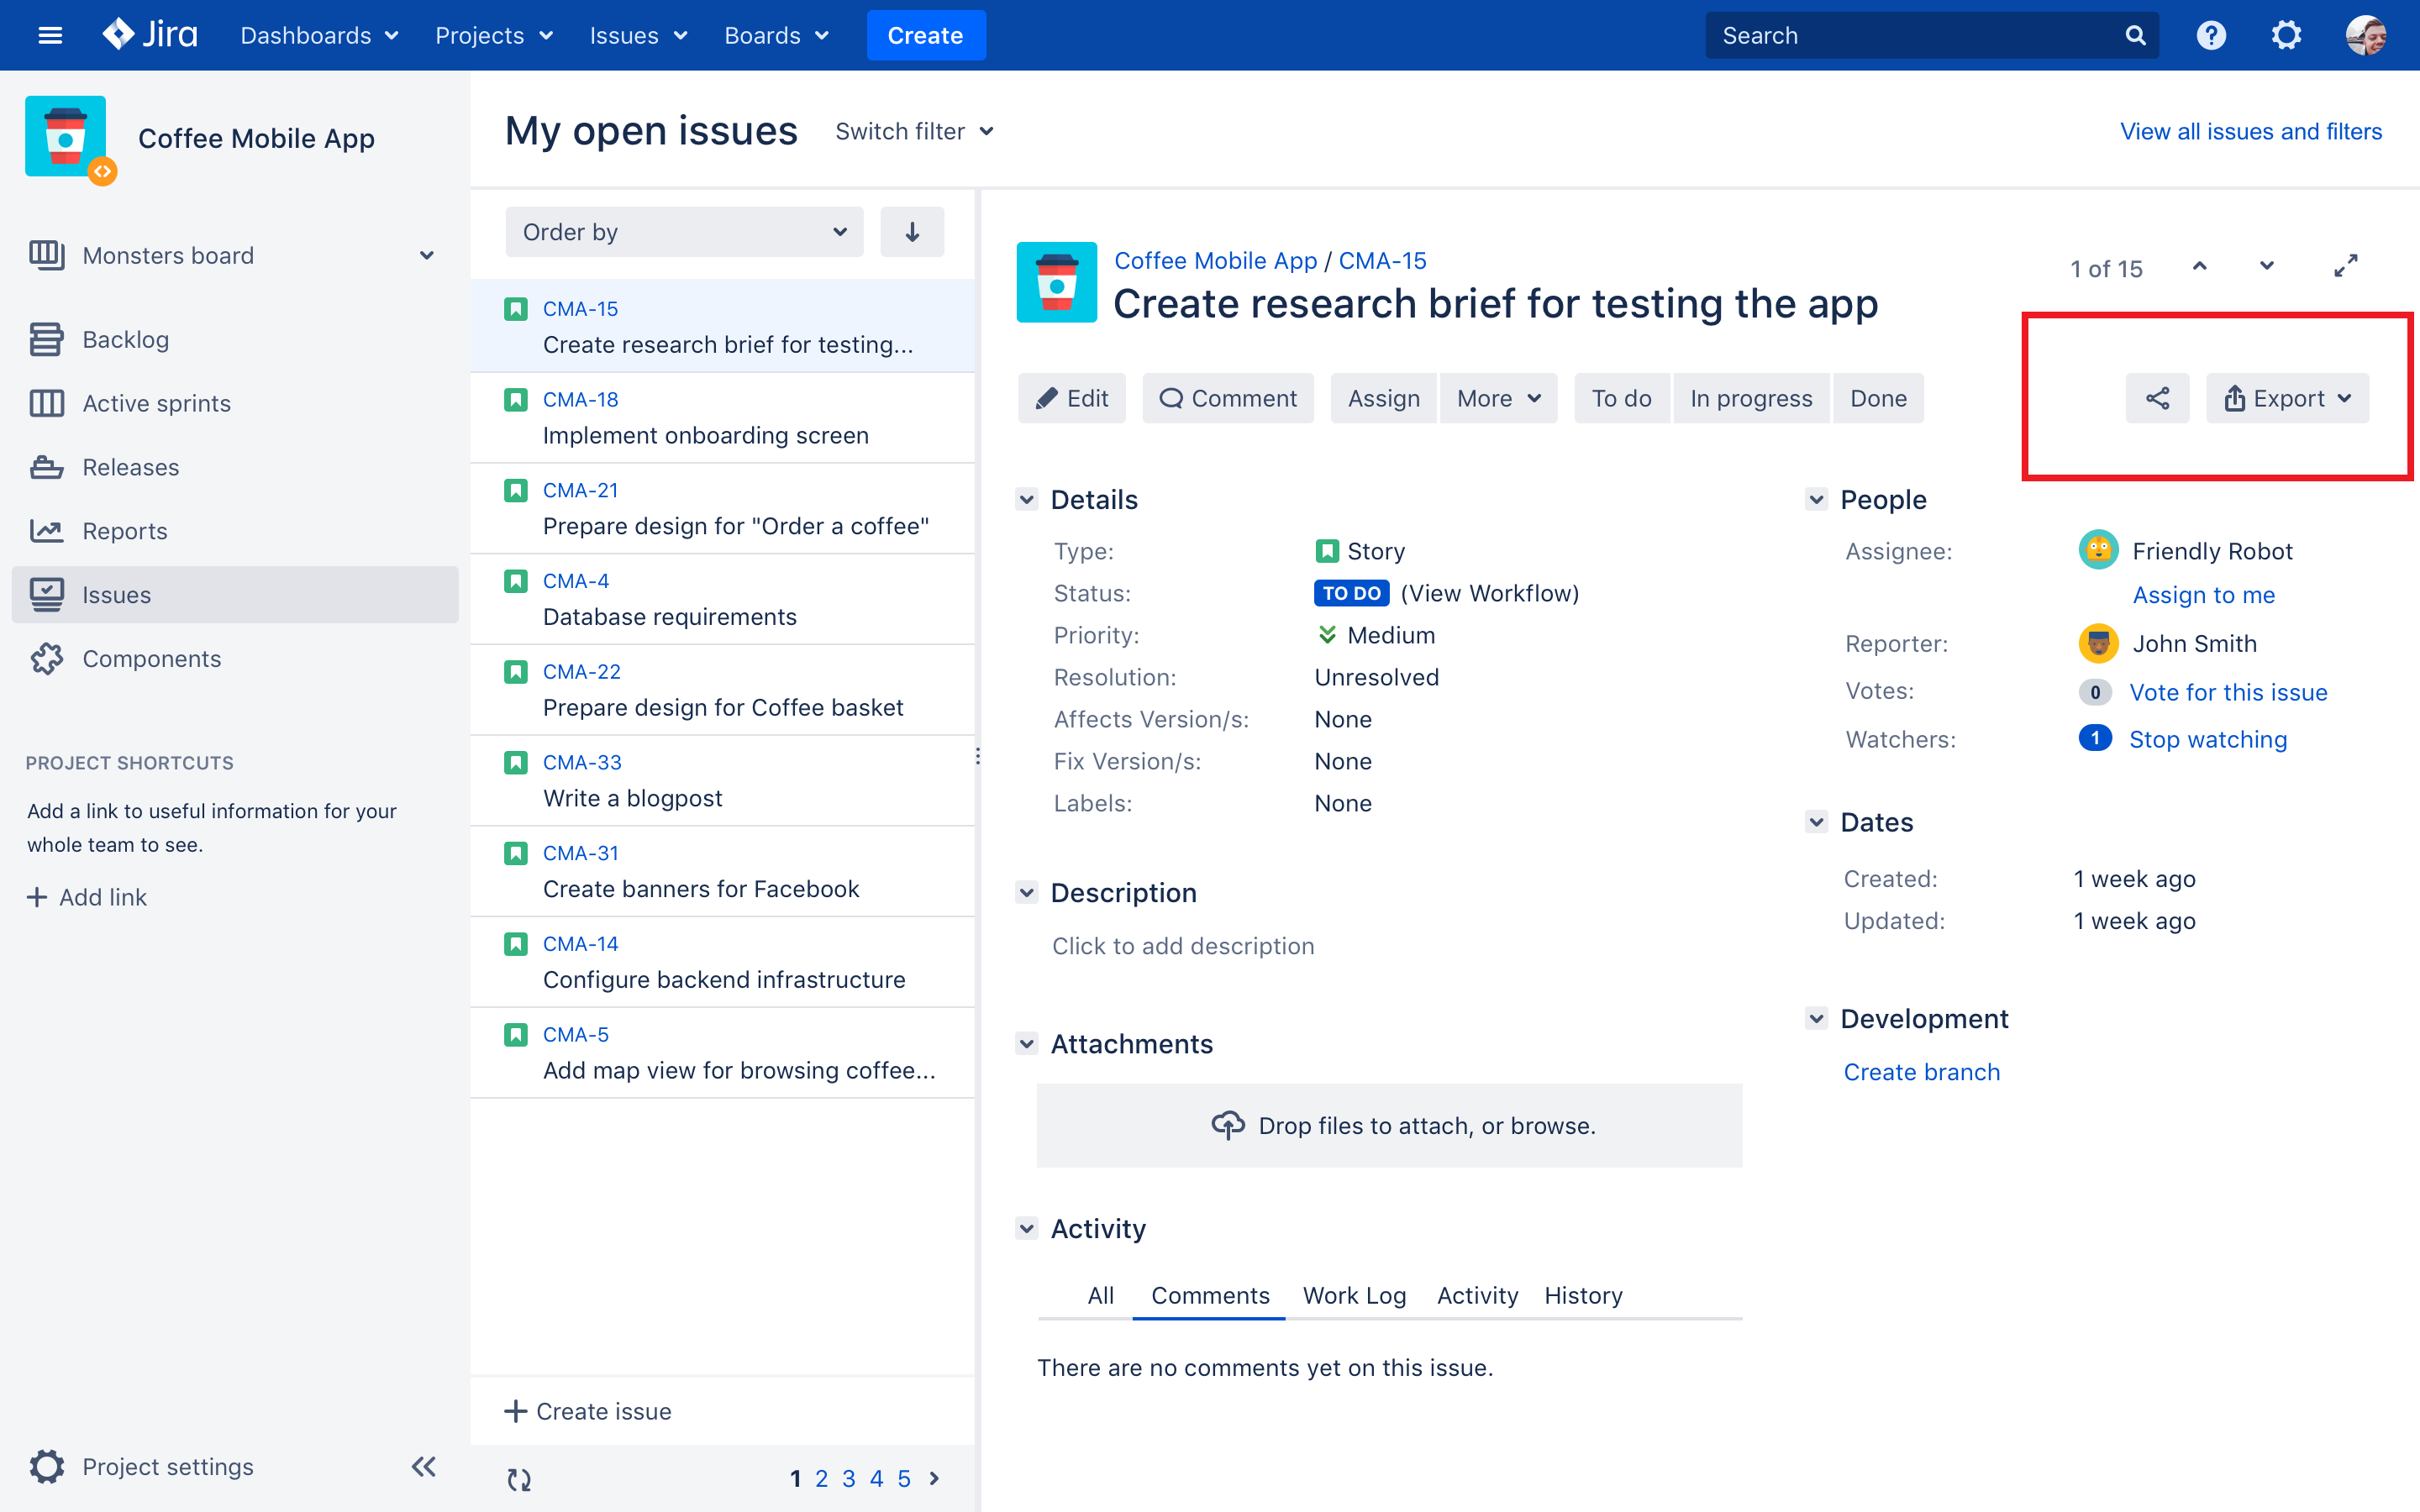The image size is (2420, 1512).
Task: Expand the Switch filter dropdown
Action: 915,131
